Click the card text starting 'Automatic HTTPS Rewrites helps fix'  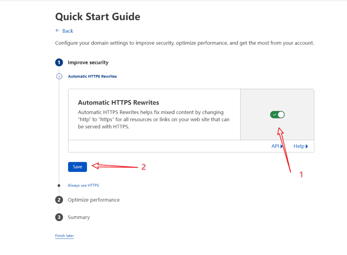[x=154, y=119]
